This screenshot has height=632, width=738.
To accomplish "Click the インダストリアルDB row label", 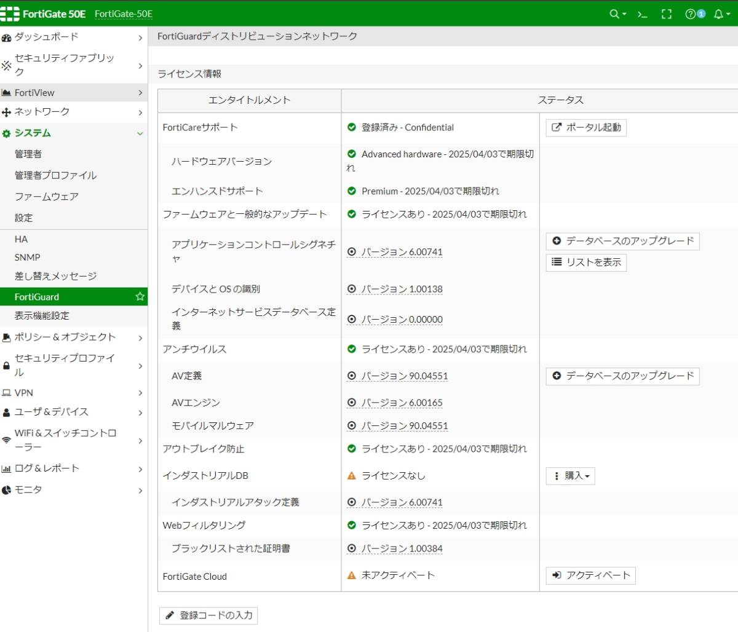I will pyautogui.click(x=205, y=476).
